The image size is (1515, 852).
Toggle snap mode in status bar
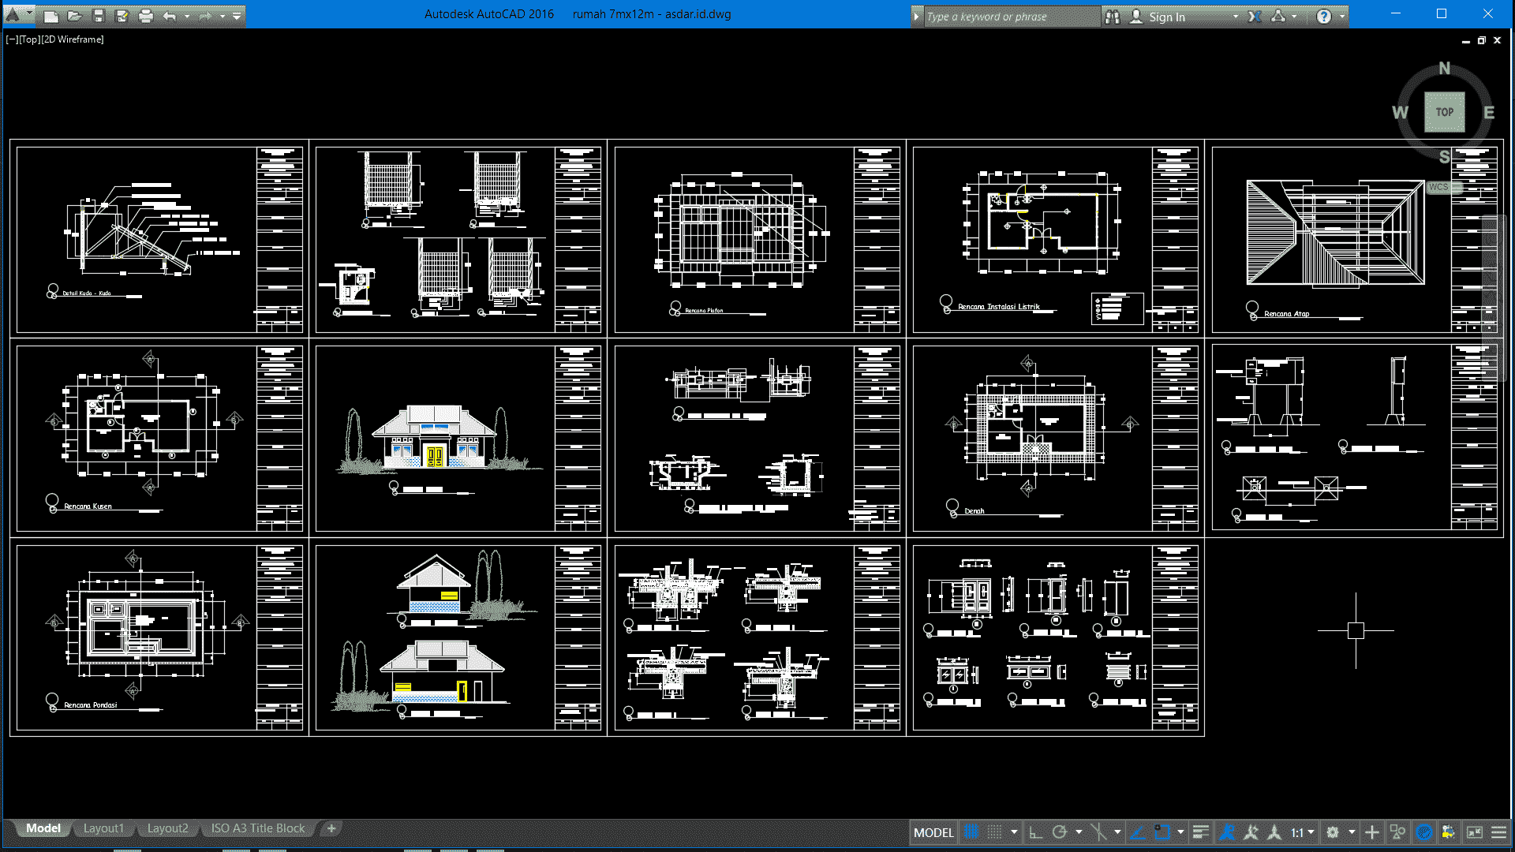(x=995, y=832)
